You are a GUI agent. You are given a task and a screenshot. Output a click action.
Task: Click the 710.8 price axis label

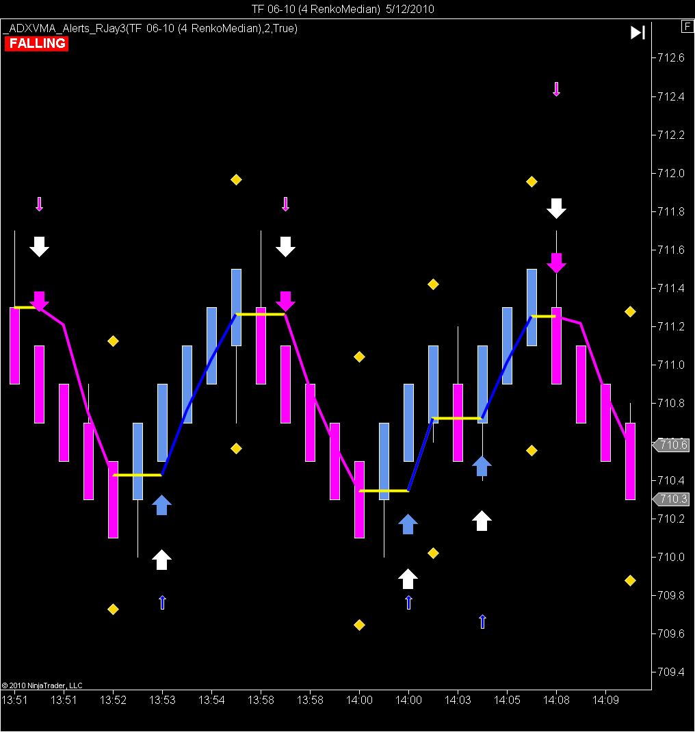point(671,404)
